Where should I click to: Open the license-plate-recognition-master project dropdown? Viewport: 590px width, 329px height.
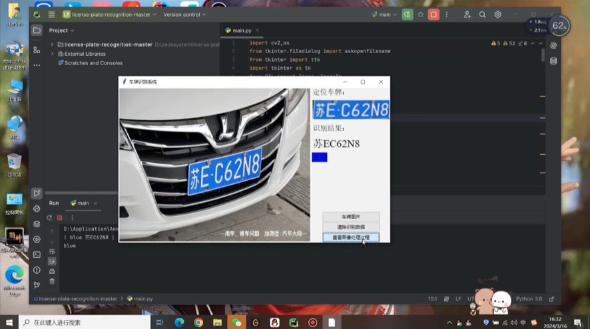tap(109, 15)
